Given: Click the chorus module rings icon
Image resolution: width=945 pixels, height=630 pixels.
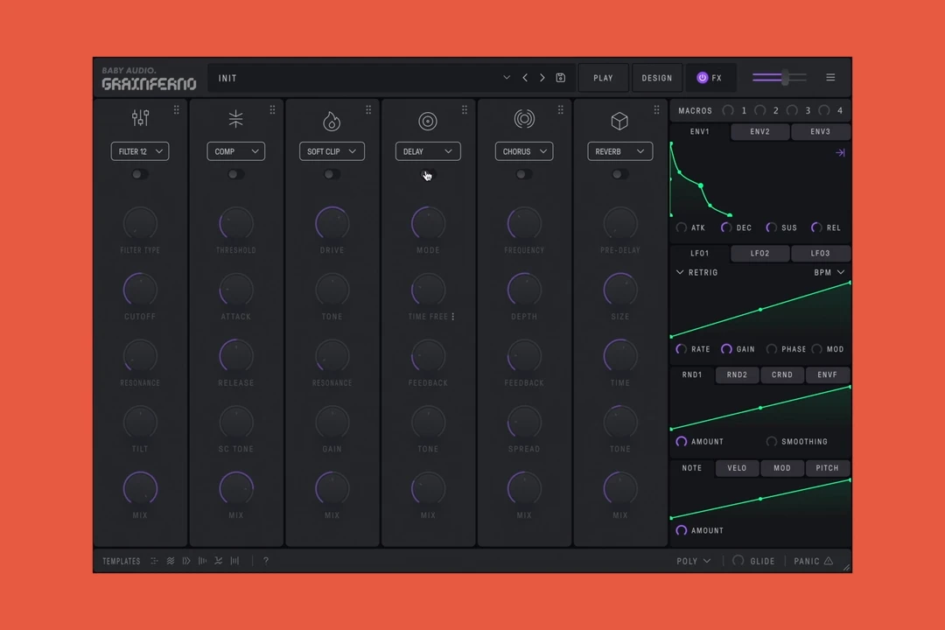Looking at the screenshot, I should point(524,119).
